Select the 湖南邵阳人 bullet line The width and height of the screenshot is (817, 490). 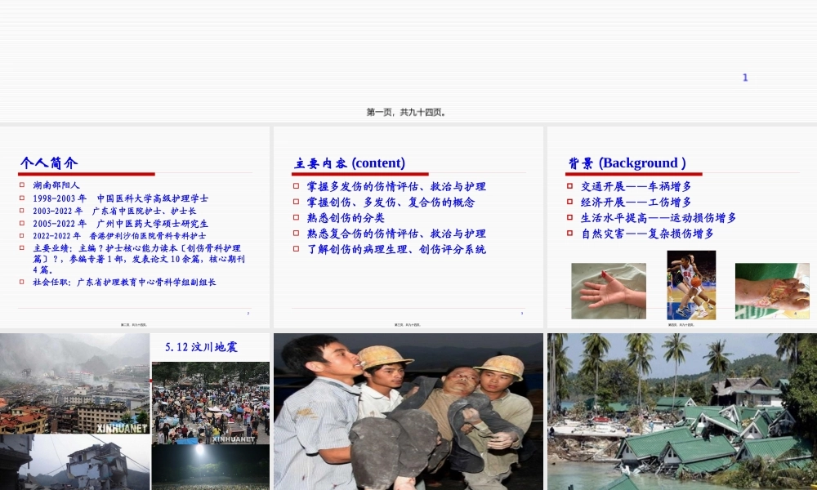(54, 185)
